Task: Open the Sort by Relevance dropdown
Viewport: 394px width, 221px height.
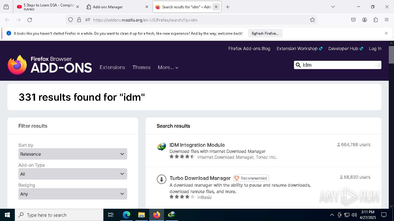Action: click(73, 154)
